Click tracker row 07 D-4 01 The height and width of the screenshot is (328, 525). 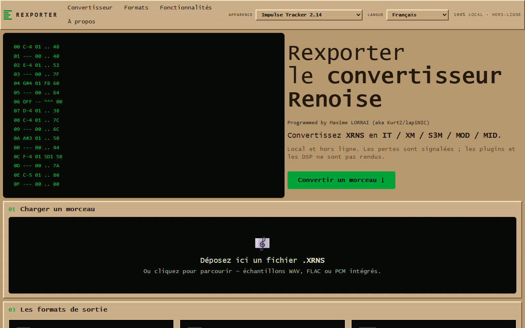pos(37,111)
